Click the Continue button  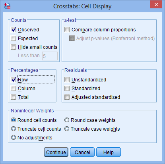click(56, 152)
